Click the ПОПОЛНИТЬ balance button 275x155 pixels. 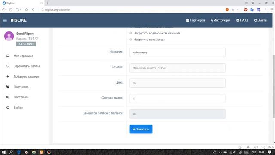[x=26, y=44]
